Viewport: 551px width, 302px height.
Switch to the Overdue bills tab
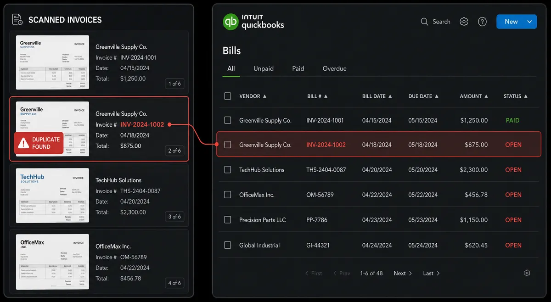click(x=334, y=68)
